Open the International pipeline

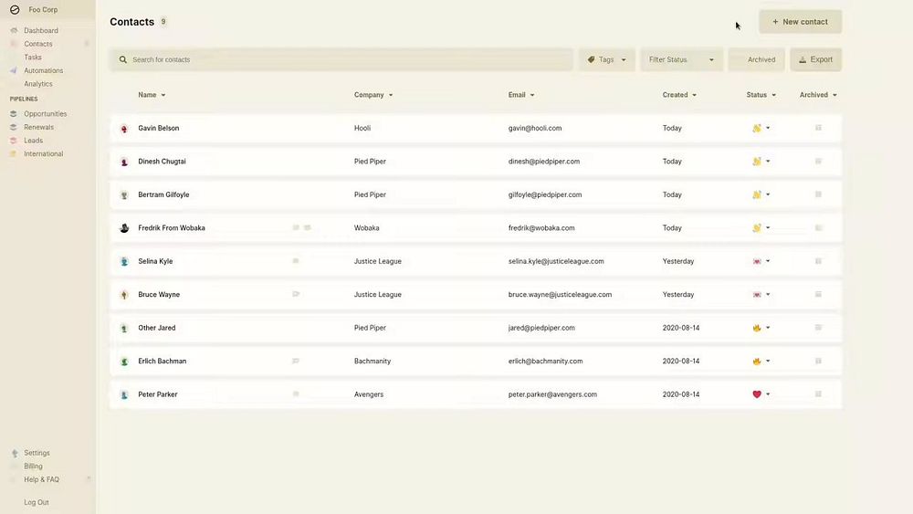click(43, 153)
